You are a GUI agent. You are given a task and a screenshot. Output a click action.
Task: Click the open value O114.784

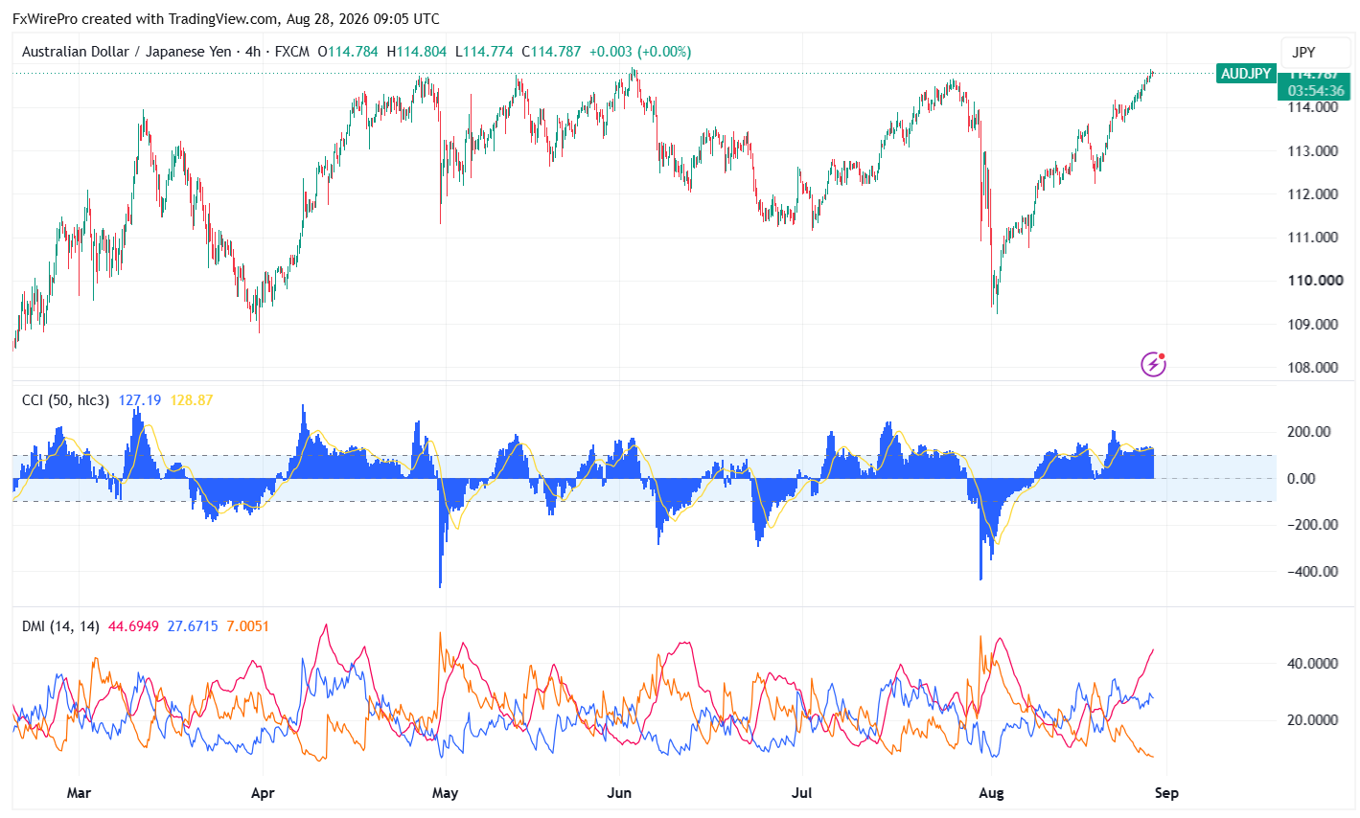click(348, 52)
